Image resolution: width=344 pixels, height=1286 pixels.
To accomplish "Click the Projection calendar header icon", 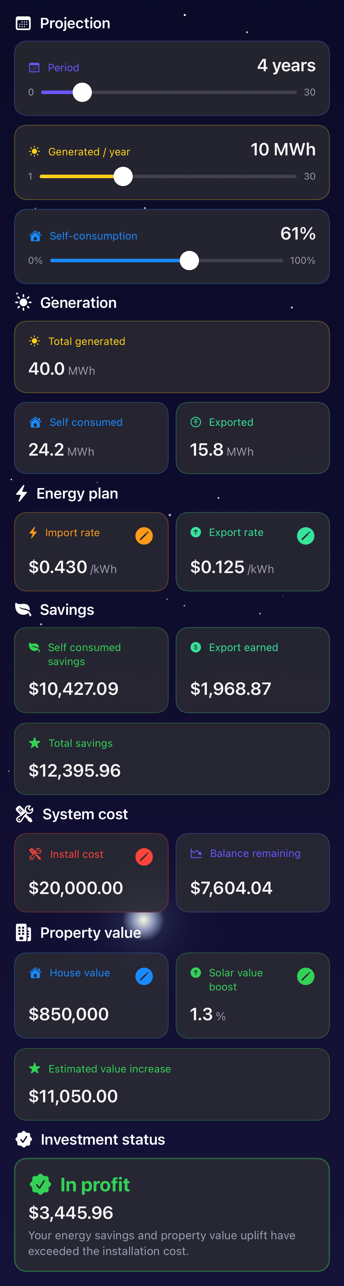I will point(23,23).
